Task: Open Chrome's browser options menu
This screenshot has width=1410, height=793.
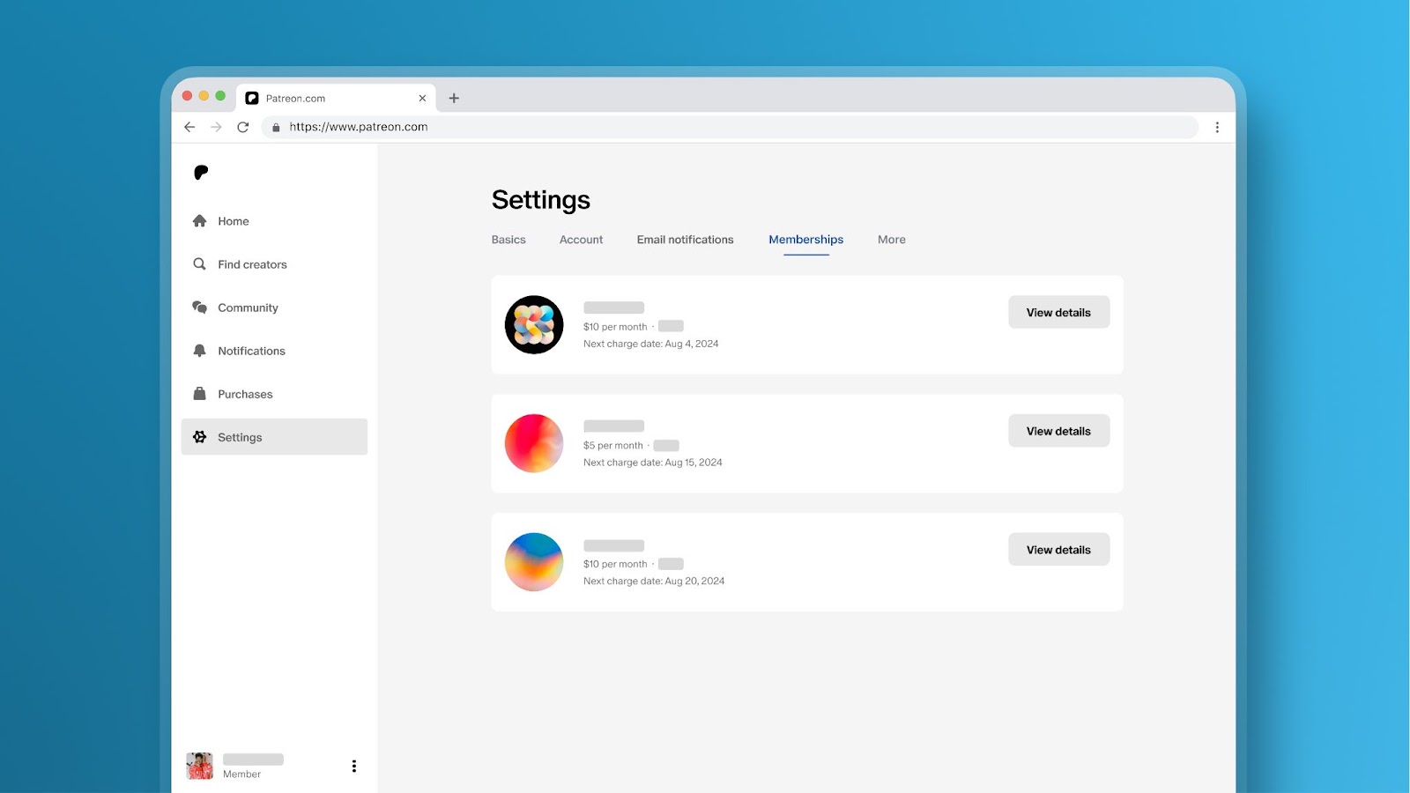Action: pyautogui.click(x=1218, y=127)
